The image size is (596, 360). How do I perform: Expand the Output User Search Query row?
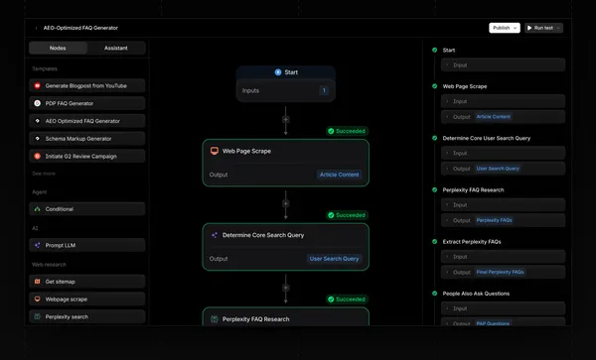(x=503, y=169)
